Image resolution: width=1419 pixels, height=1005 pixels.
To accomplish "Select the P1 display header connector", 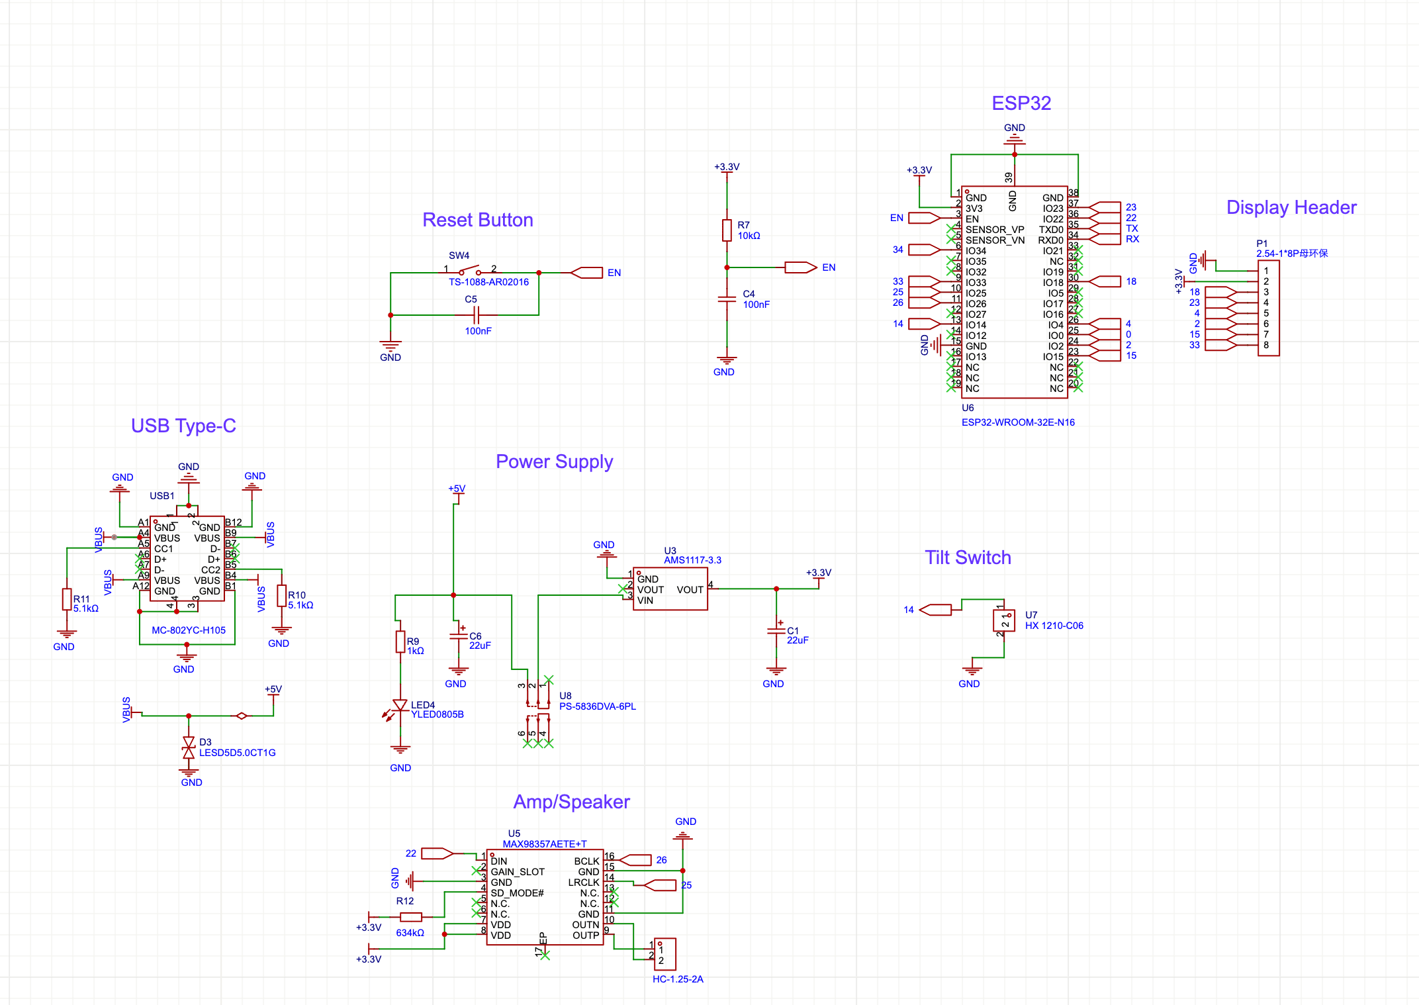I will coord(1268,308).
